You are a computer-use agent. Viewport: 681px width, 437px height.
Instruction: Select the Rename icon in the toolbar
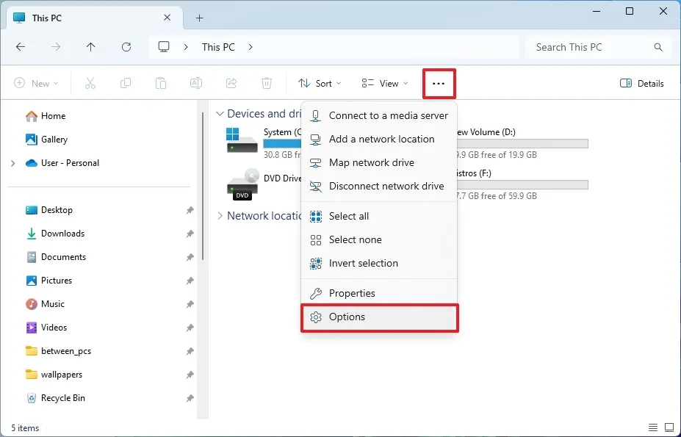[x=196, y=83]
